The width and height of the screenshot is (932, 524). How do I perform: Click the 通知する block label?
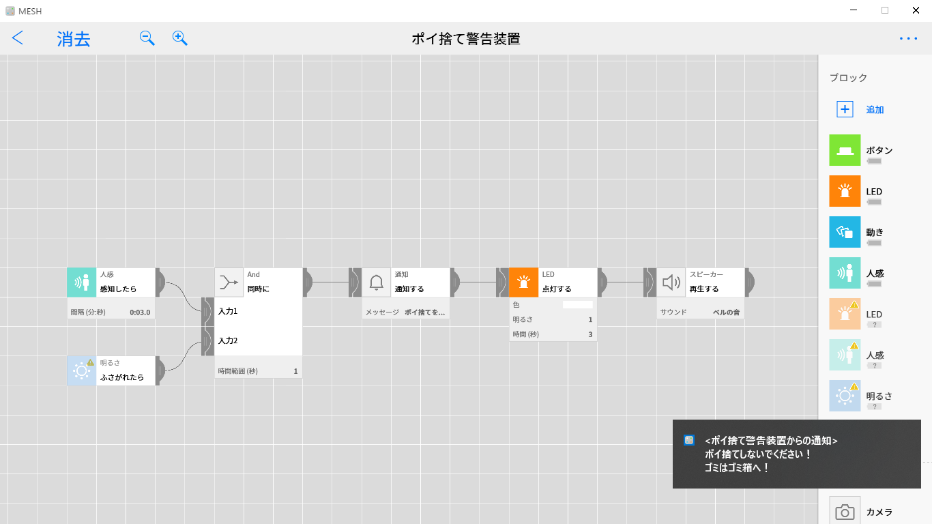click(409, 289)
